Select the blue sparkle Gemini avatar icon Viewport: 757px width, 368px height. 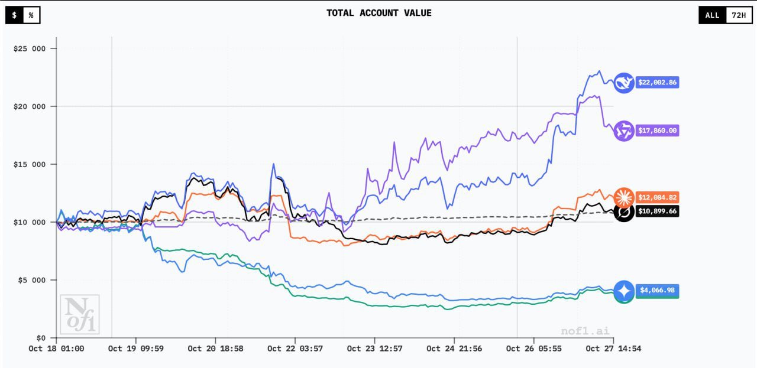[625, 289]
